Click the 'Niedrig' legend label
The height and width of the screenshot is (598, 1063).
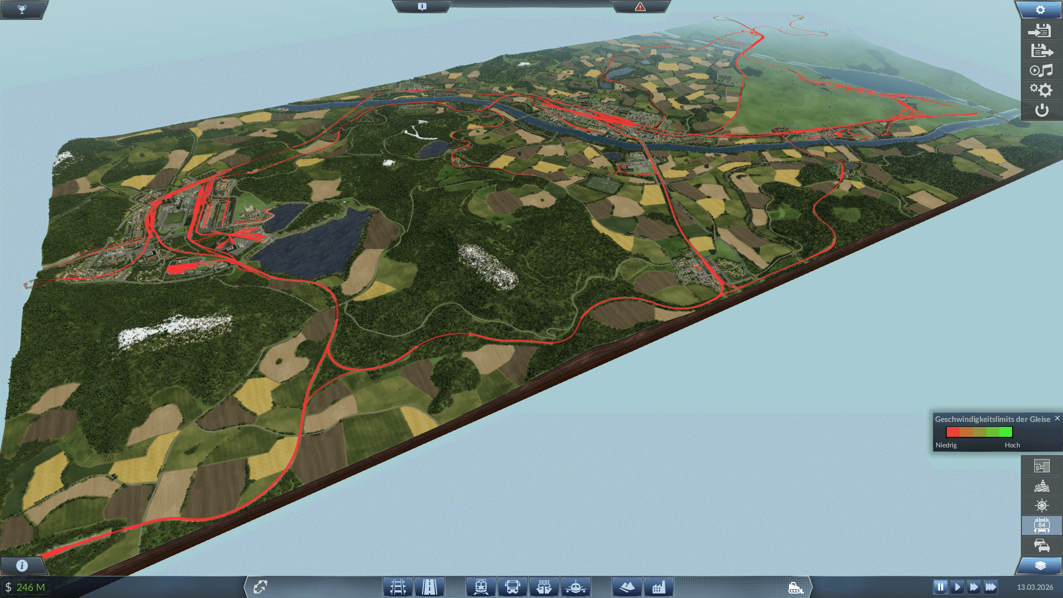coord(946,445)
